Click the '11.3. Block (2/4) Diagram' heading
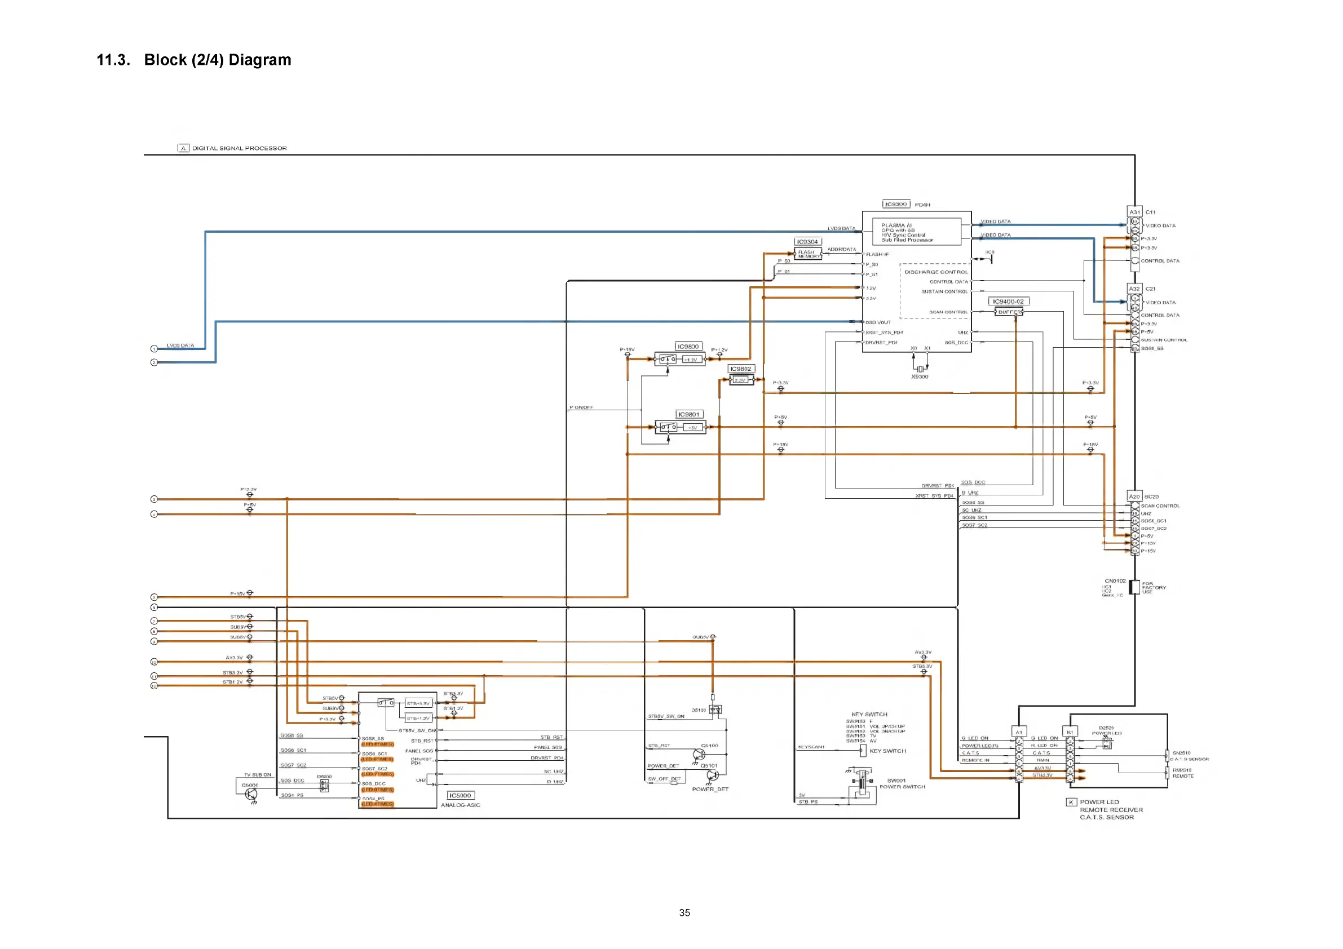1343x949 pixels. click(x=193, y=60)
